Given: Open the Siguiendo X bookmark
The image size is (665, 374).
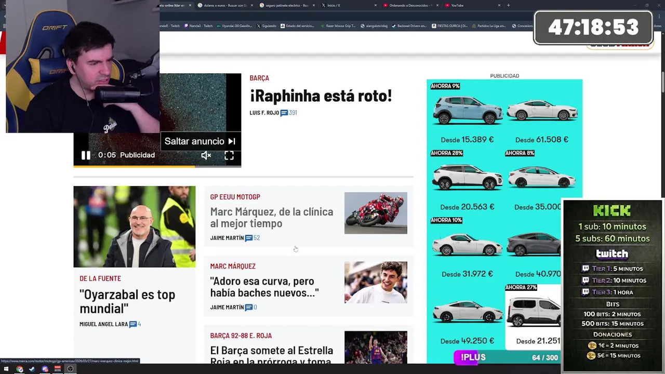Looking at the screenshot, I should [267, 25].
